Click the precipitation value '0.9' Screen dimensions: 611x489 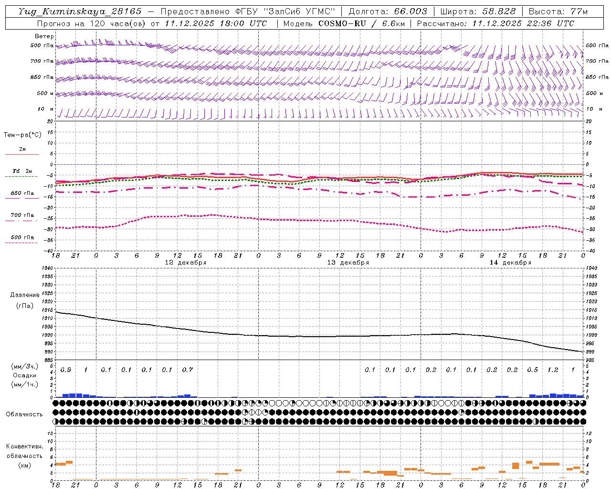coord(66,370)
